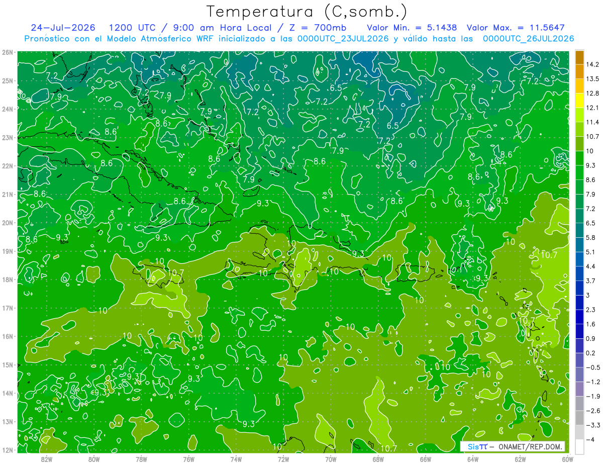Click the 62W longitude axis label
Screen dimensions: 603x466
tap(520, 459)
